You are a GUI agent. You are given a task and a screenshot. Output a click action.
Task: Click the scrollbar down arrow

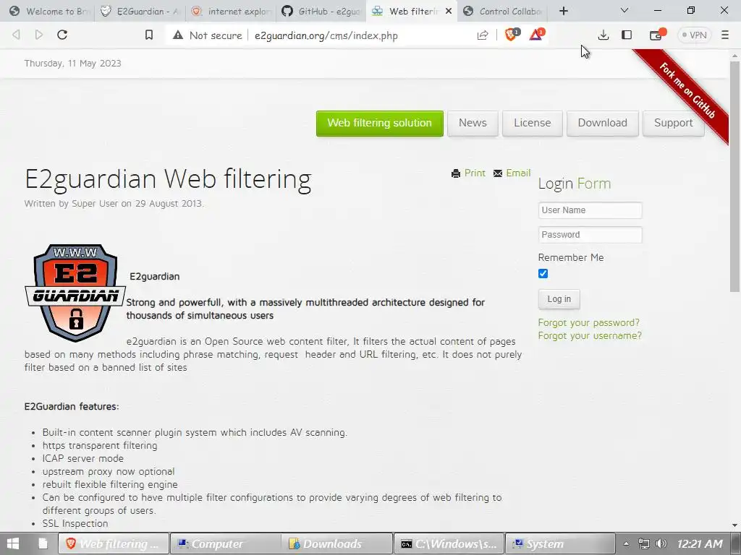point(734,525)
